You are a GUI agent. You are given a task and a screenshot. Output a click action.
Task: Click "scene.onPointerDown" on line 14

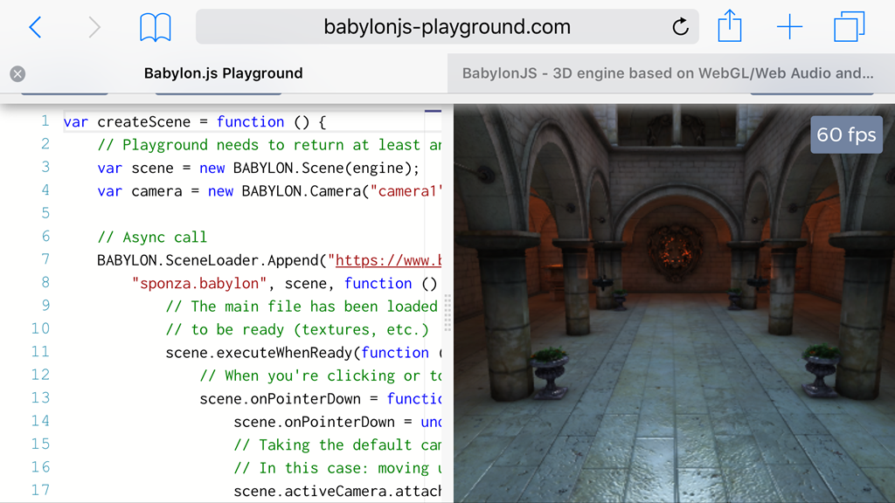315,422
